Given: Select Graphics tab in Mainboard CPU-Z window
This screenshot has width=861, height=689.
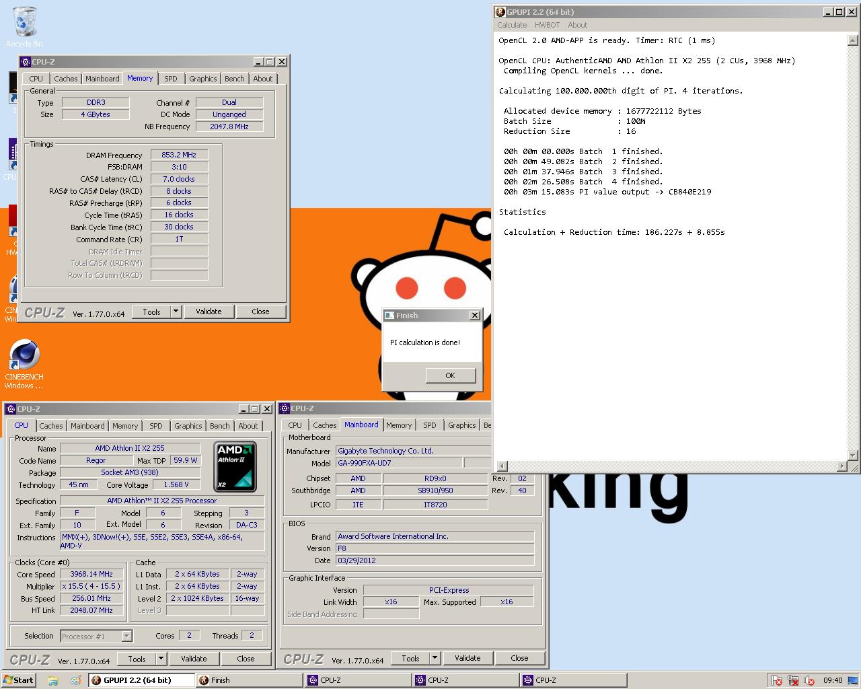Looking at the screenshot, I should [461, 425].
